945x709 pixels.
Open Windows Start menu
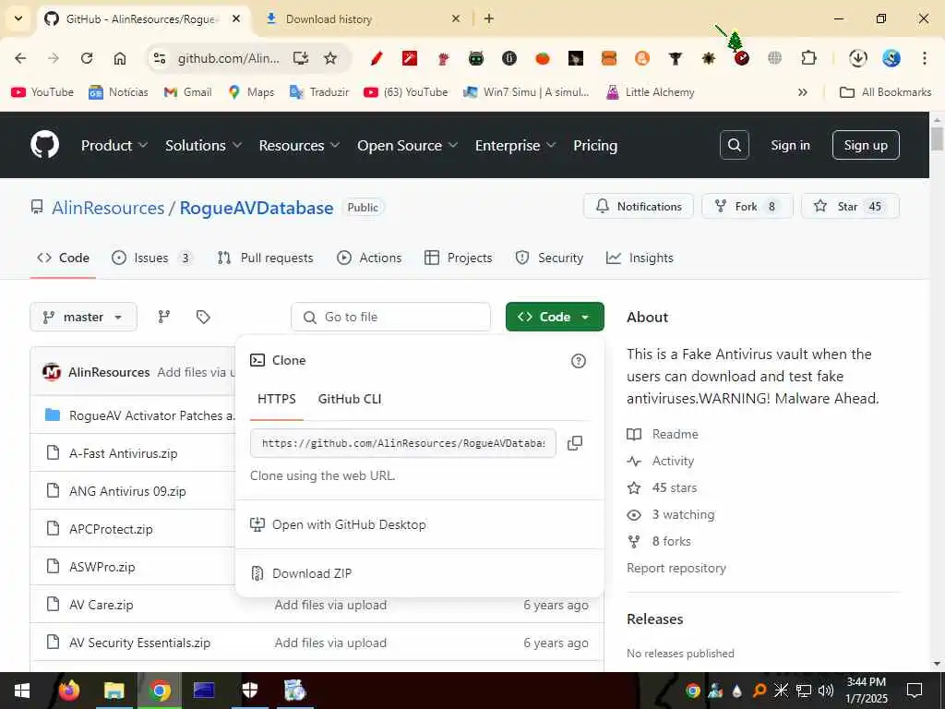coord(22,691)
